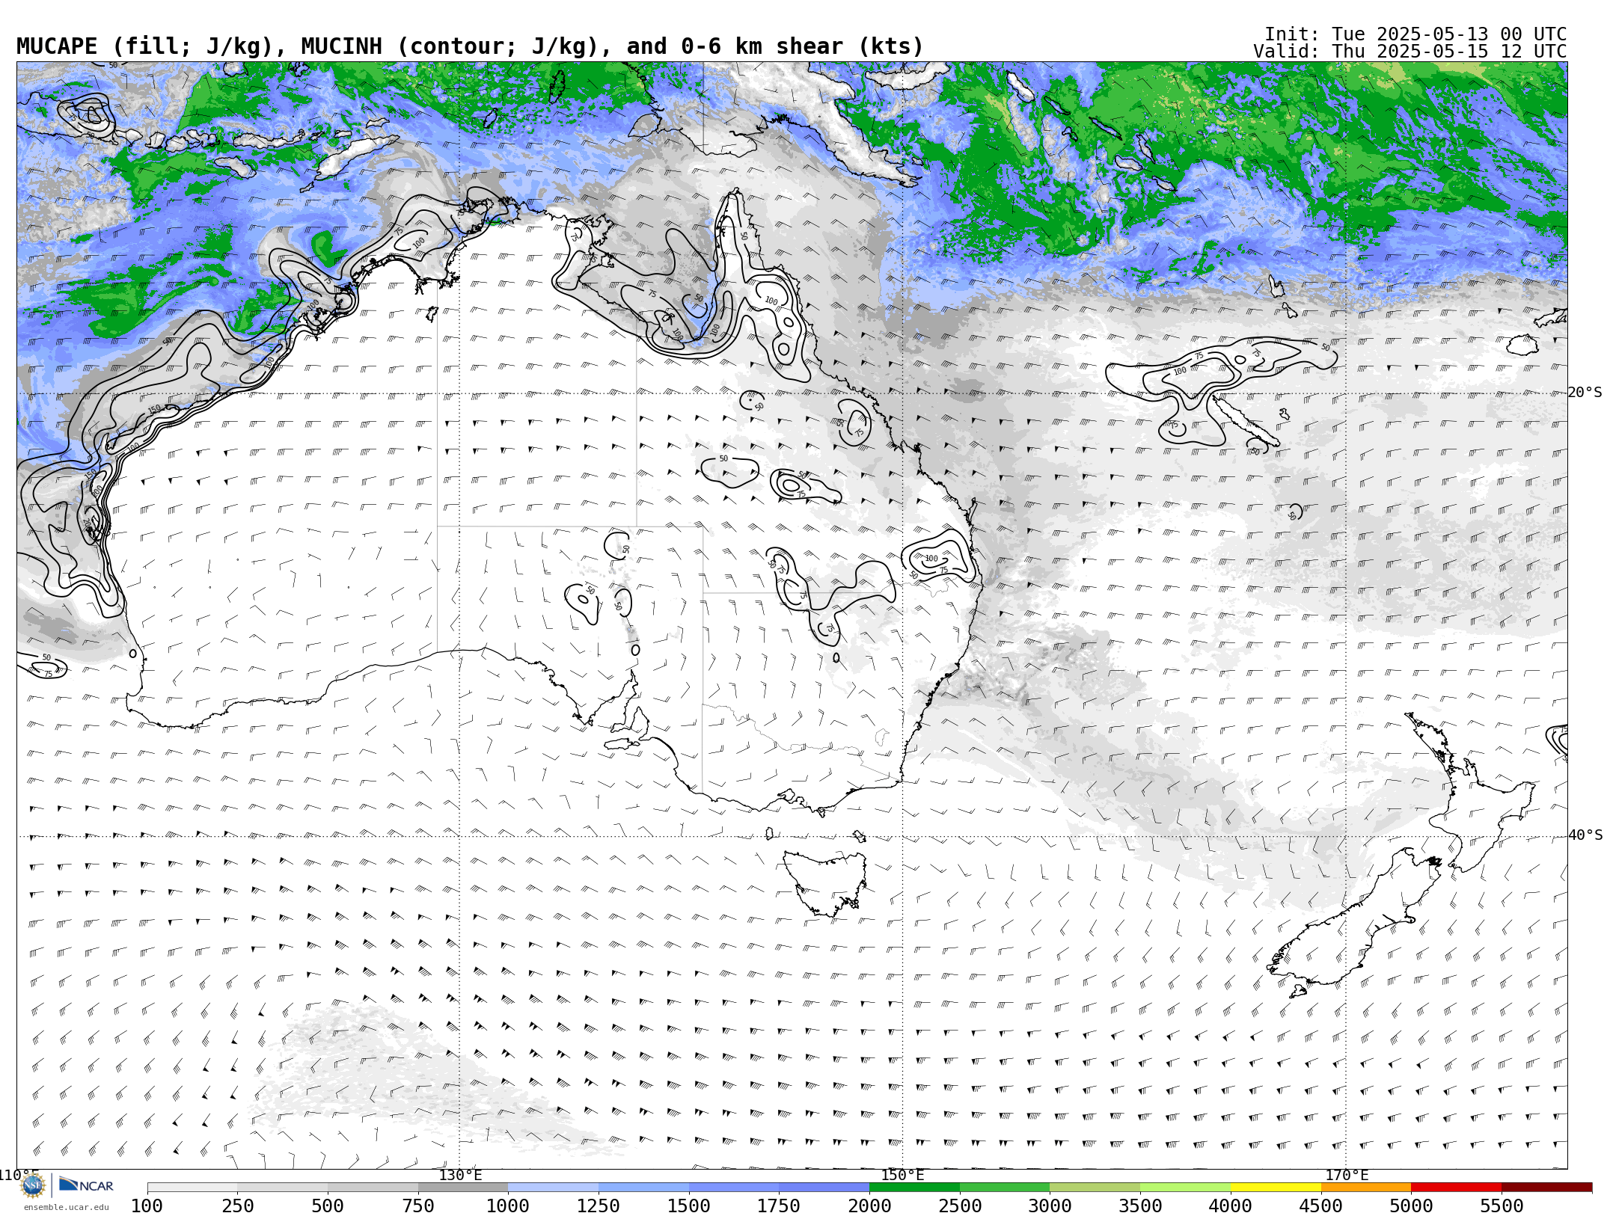Click the 130°E longitude label
This screenshot has width=1616, height=1216.
pos(460,1175)
